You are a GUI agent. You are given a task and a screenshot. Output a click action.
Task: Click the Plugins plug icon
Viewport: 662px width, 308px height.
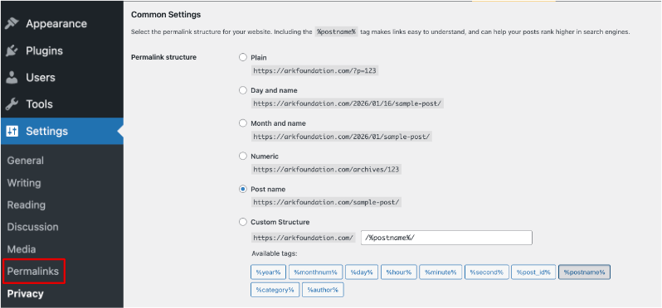12,51
